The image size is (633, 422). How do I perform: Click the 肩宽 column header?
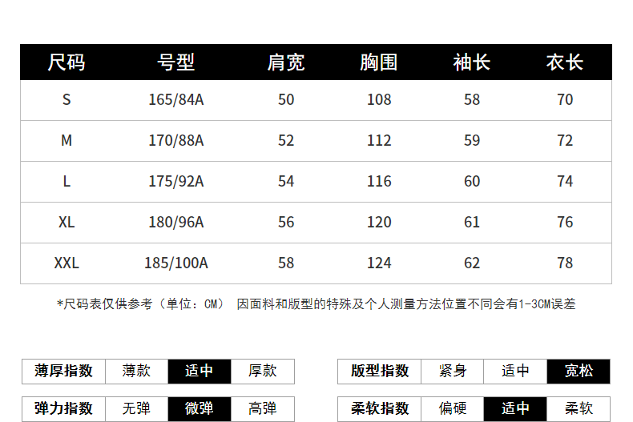286,62
